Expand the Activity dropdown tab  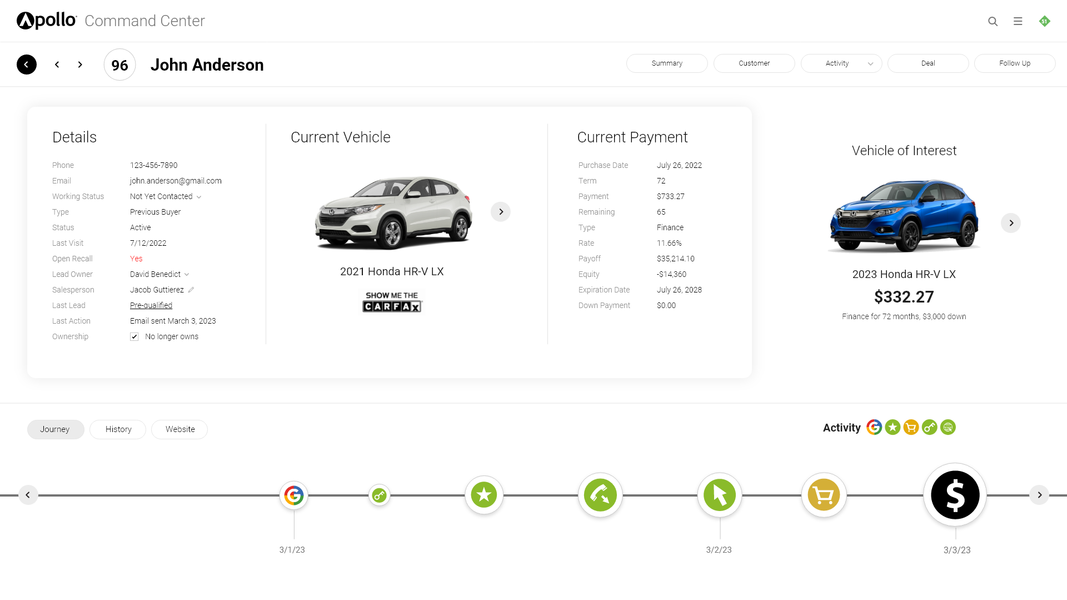click(841, 63)
